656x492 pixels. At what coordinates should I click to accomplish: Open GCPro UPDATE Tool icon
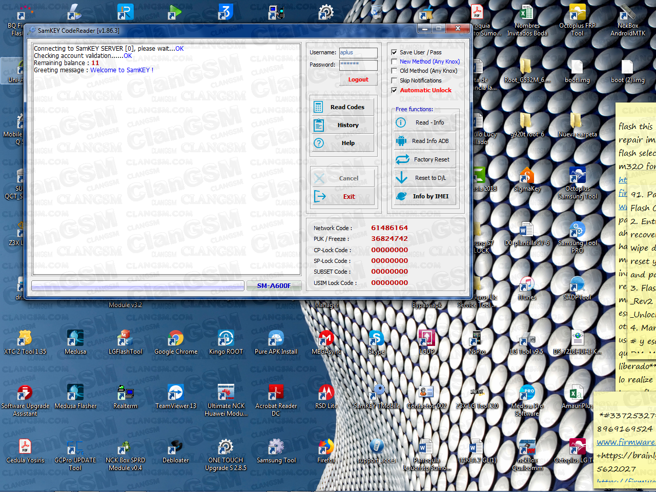coord(75,455)
